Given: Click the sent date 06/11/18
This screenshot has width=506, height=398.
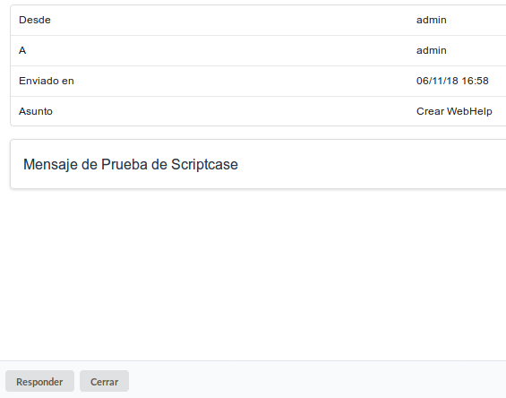Looking at the screenshot, I should (437, 81).
